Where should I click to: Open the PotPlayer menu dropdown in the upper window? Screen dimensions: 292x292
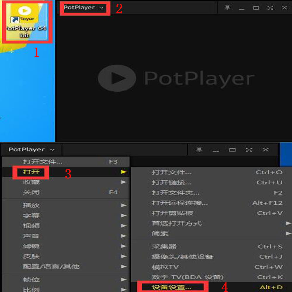(84, 8)
